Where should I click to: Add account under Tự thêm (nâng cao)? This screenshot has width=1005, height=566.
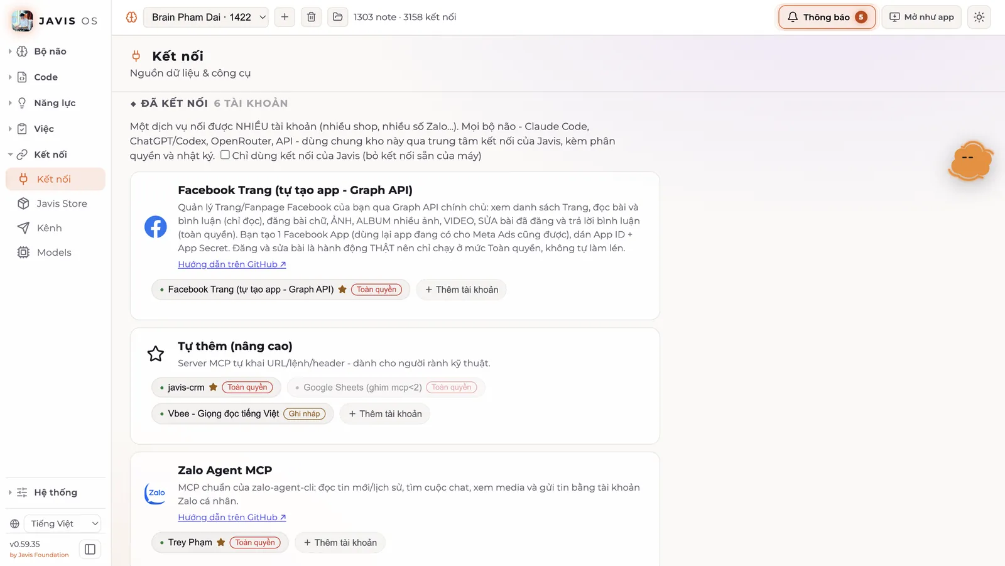pos(385,414)
